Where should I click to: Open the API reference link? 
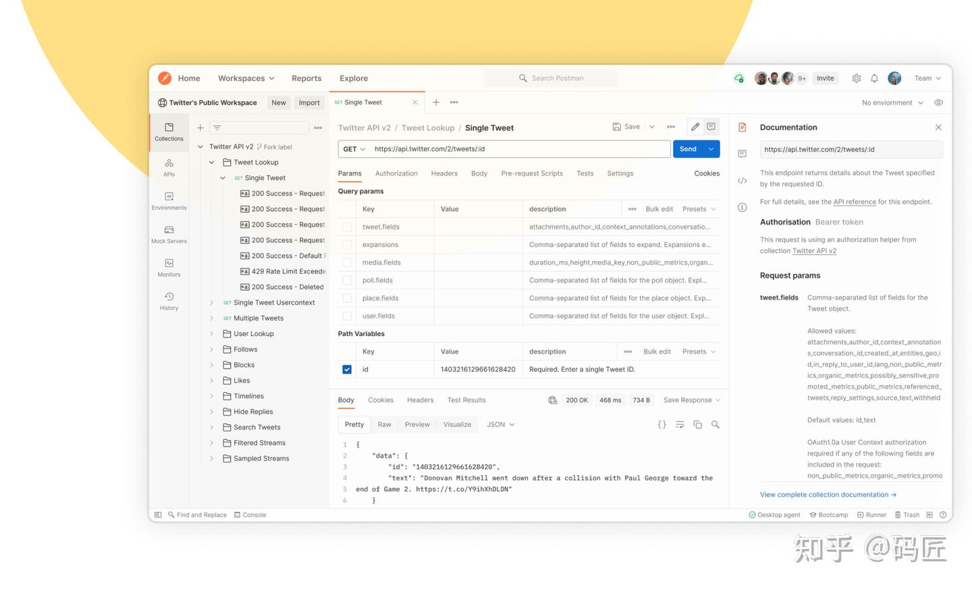pos(855,202)
